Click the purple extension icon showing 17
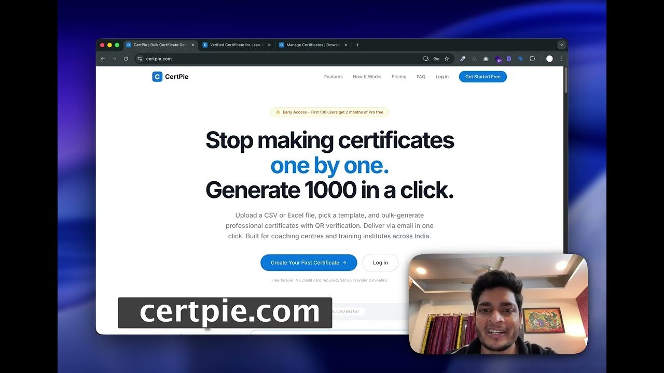Viewport: 664px width, 373px height. pyautogui.click(x=498, y=59)
